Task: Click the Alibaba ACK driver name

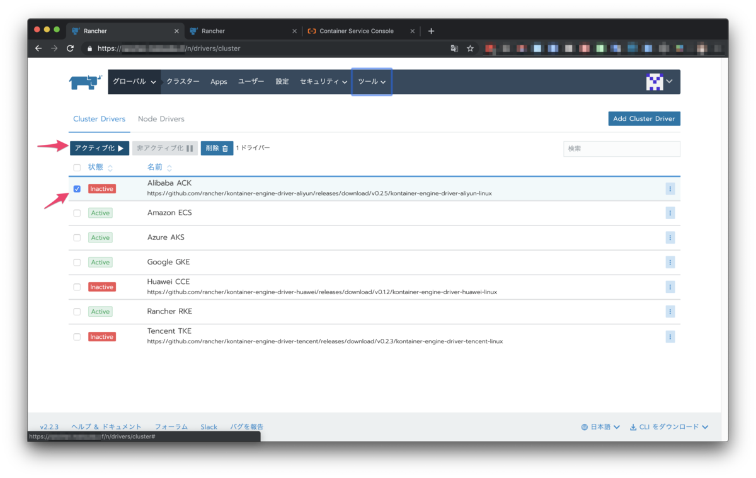Action: tap(169, 183)
